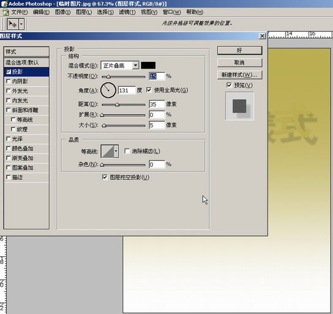Enable the 等高线 sub-option checkbox
The image size is (333, 314).
(13, 120)
